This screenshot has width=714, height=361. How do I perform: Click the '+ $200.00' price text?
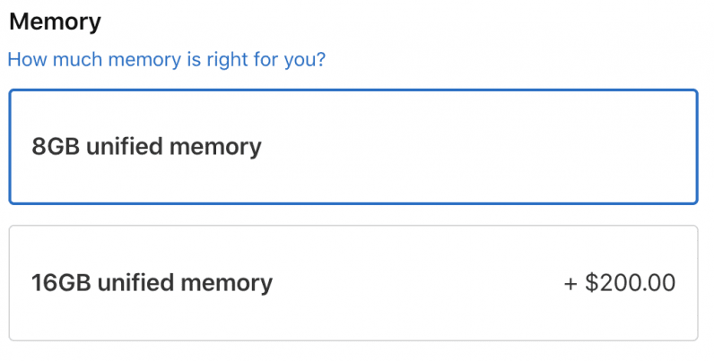[x=619, y=284]
